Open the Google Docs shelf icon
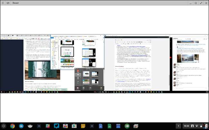The height and width of the screenshot is (130, 209). pyautogui.click(x=100, y=126)
